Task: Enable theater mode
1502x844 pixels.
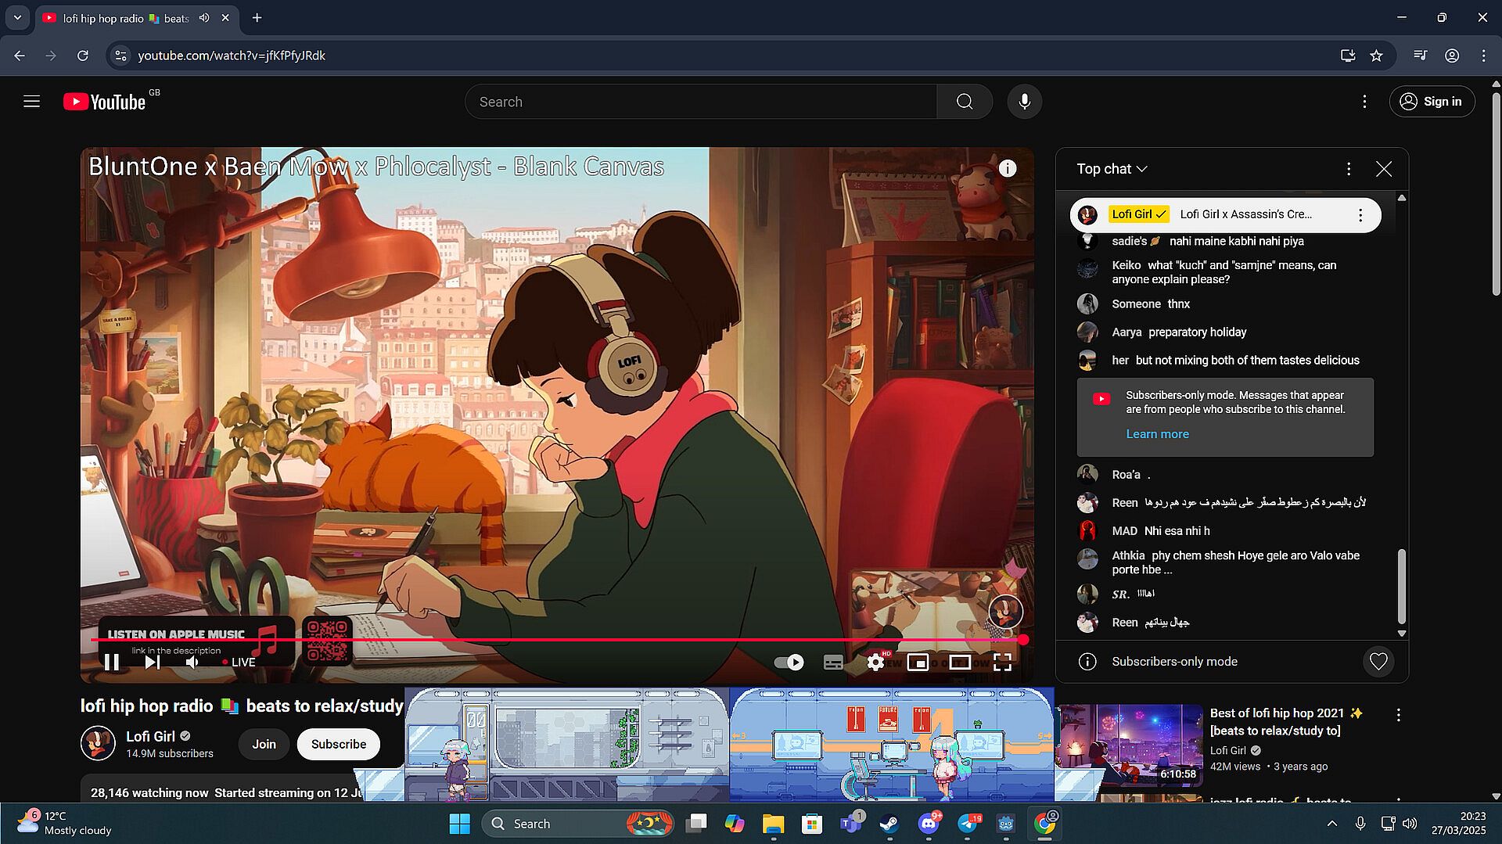Action: point(960,663)
